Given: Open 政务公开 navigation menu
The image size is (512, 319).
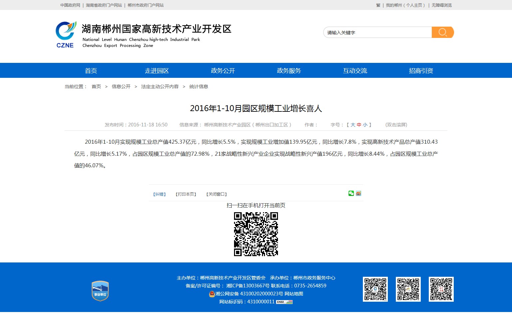Looking at the screenshot, I should (x=223, y=71).
